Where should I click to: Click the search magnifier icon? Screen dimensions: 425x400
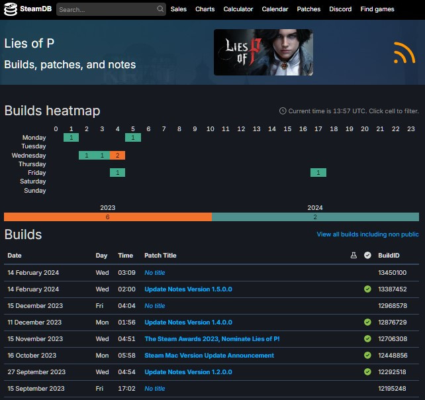(x=160, y=9)
